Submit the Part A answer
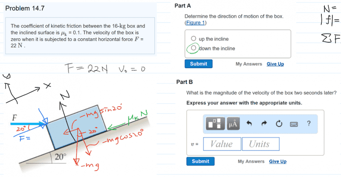Screen dimensions: 341x177 point(199,64)
